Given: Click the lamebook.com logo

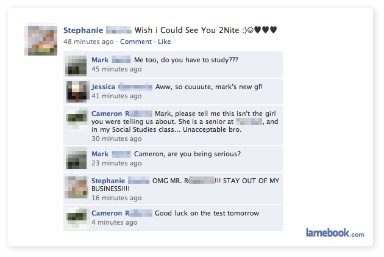Looking at the screenshot, I should tap(335, 233).
